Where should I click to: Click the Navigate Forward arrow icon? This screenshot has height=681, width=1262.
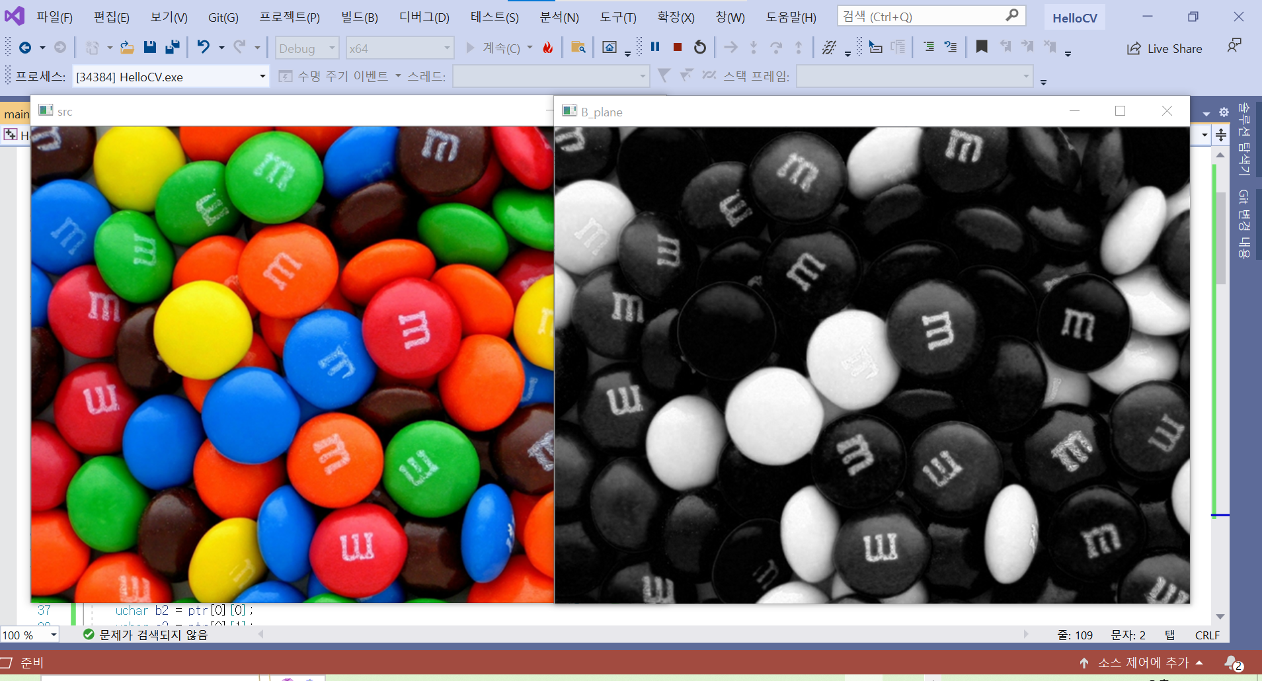point(60,48)
